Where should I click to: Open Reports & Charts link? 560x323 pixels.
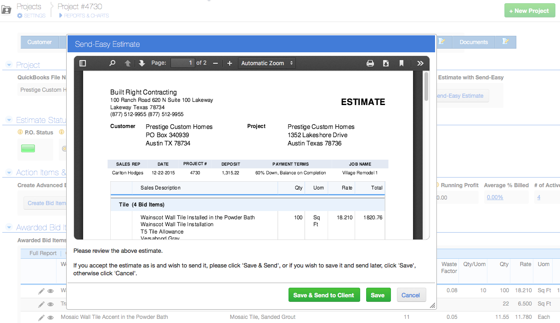click(86, 16)
